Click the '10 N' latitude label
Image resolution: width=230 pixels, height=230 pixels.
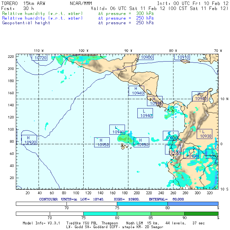[x=224, y=99]
